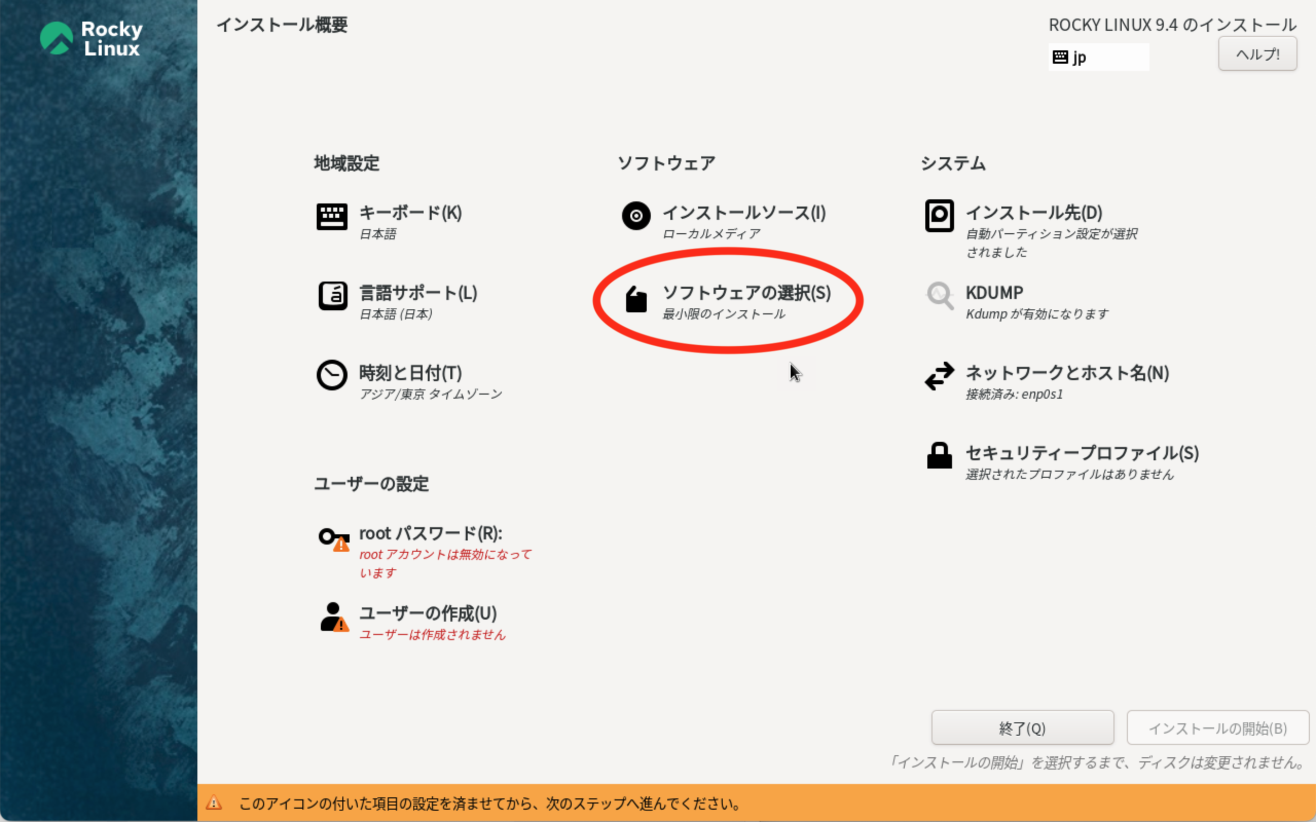
Task: Click the 最小限のインストール status text
Action: click(723, 314)
